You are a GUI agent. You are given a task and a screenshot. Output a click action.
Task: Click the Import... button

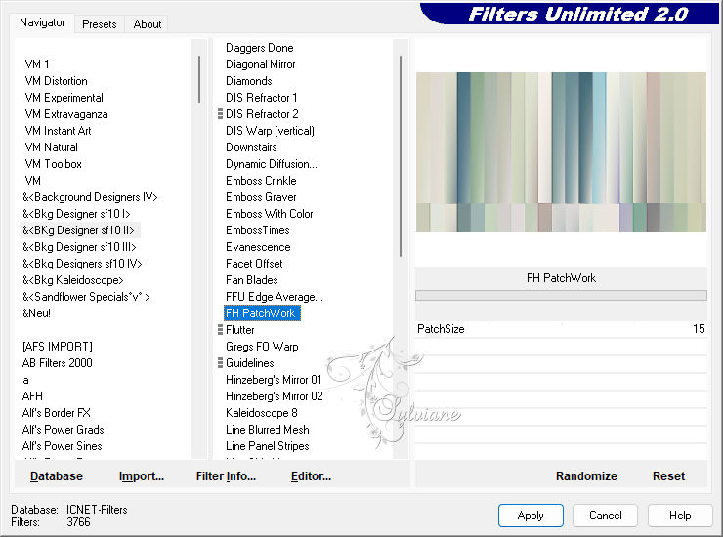pyautogui.click(x=141, y=476)
